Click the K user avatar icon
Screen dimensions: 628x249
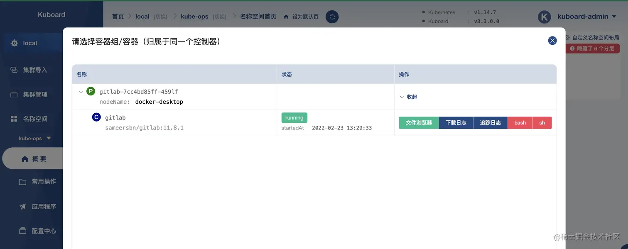544,17
